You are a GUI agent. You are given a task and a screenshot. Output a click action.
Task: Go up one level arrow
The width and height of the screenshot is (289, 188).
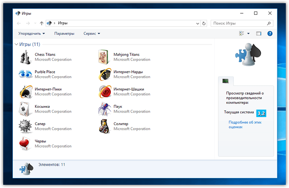42,23
